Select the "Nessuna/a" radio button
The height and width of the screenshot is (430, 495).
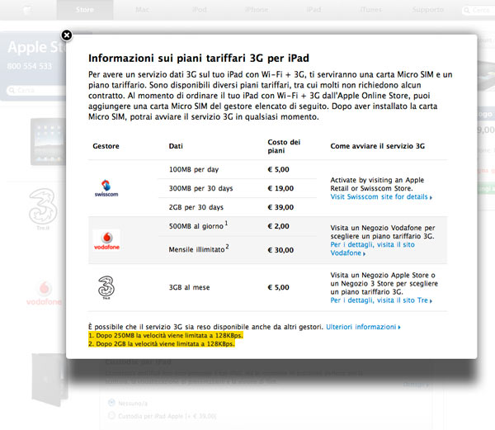point(111,403)
